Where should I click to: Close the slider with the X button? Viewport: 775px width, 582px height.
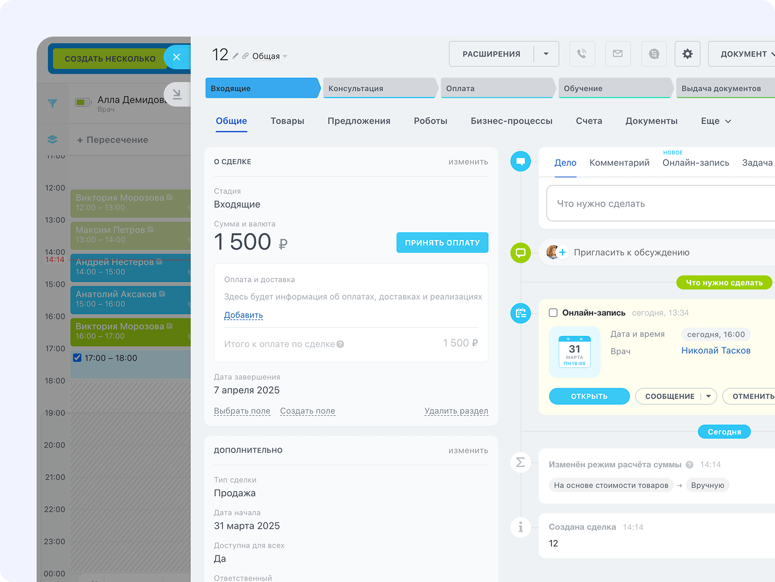click(177, 57)
